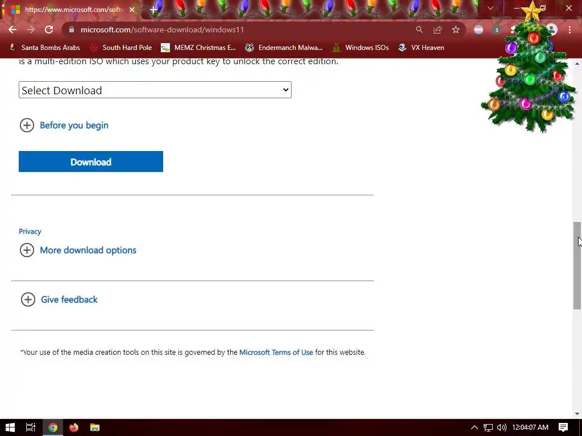Open a new tab with plus button
The height and width of the screenshot is (436, 582).
click(153, 10)
